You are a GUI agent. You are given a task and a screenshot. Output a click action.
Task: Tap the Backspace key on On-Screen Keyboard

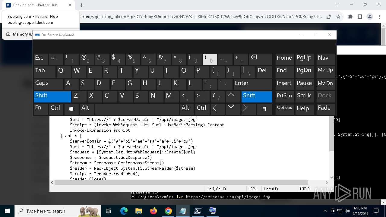click(x=261, y=59)
